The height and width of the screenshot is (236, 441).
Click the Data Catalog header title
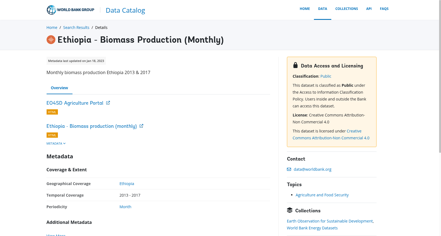pos(125,10)
